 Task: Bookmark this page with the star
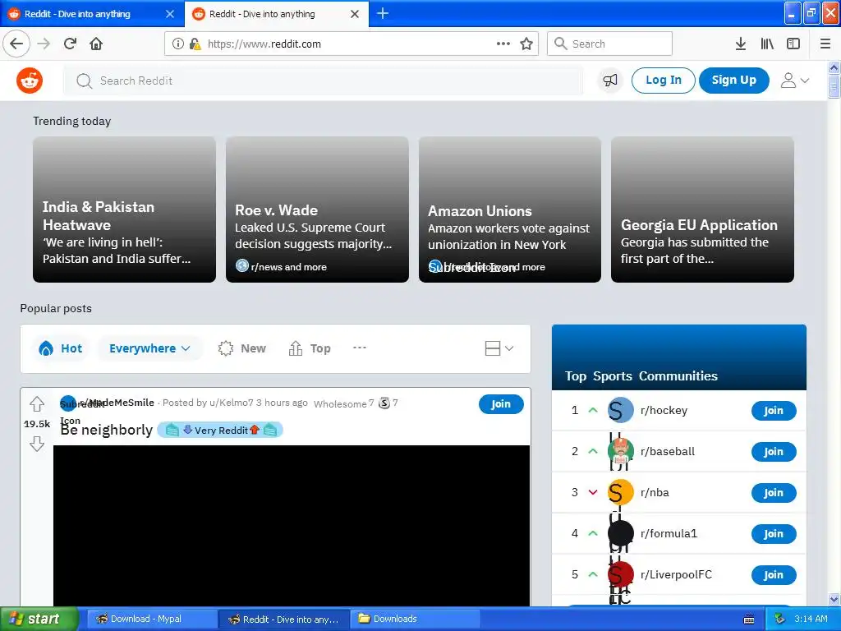click(526, 44)
